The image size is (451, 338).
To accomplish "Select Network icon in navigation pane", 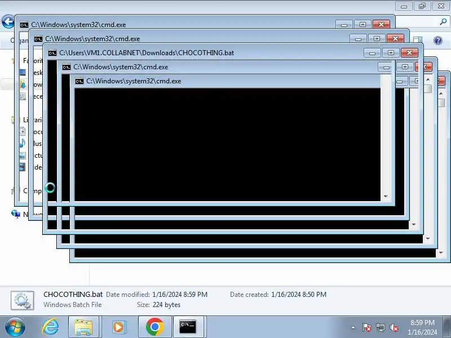I will 16,214.
